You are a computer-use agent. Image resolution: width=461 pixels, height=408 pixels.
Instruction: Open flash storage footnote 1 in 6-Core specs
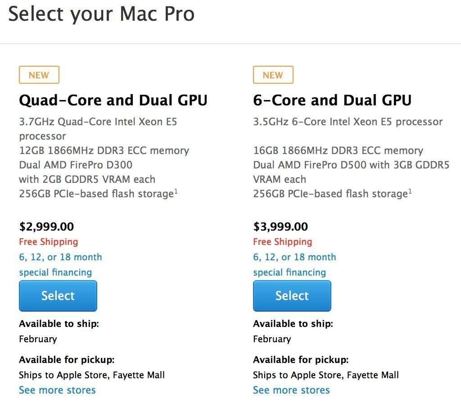410,190
